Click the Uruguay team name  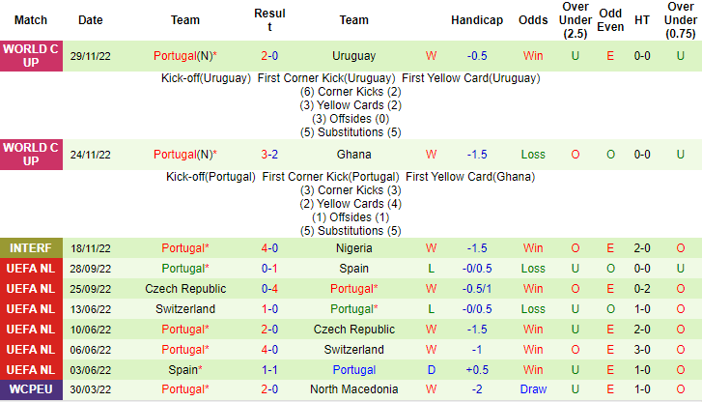point(353,56)
